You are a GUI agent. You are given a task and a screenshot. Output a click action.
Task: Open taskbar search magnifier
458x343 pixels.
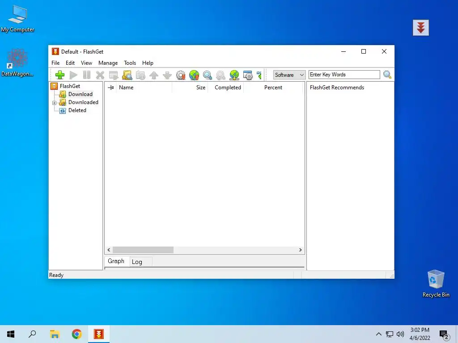coord(32,334)
